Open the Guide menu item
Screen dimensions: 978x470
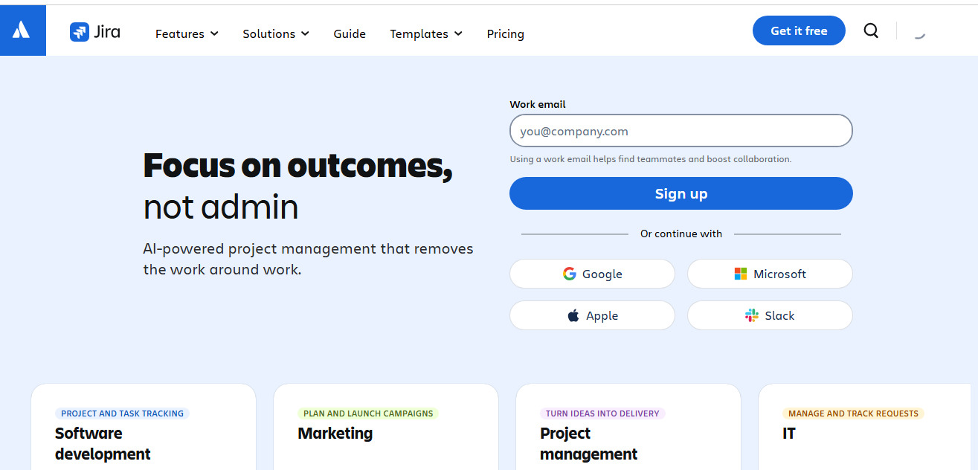pyautogui.click(x=350, y=33)
